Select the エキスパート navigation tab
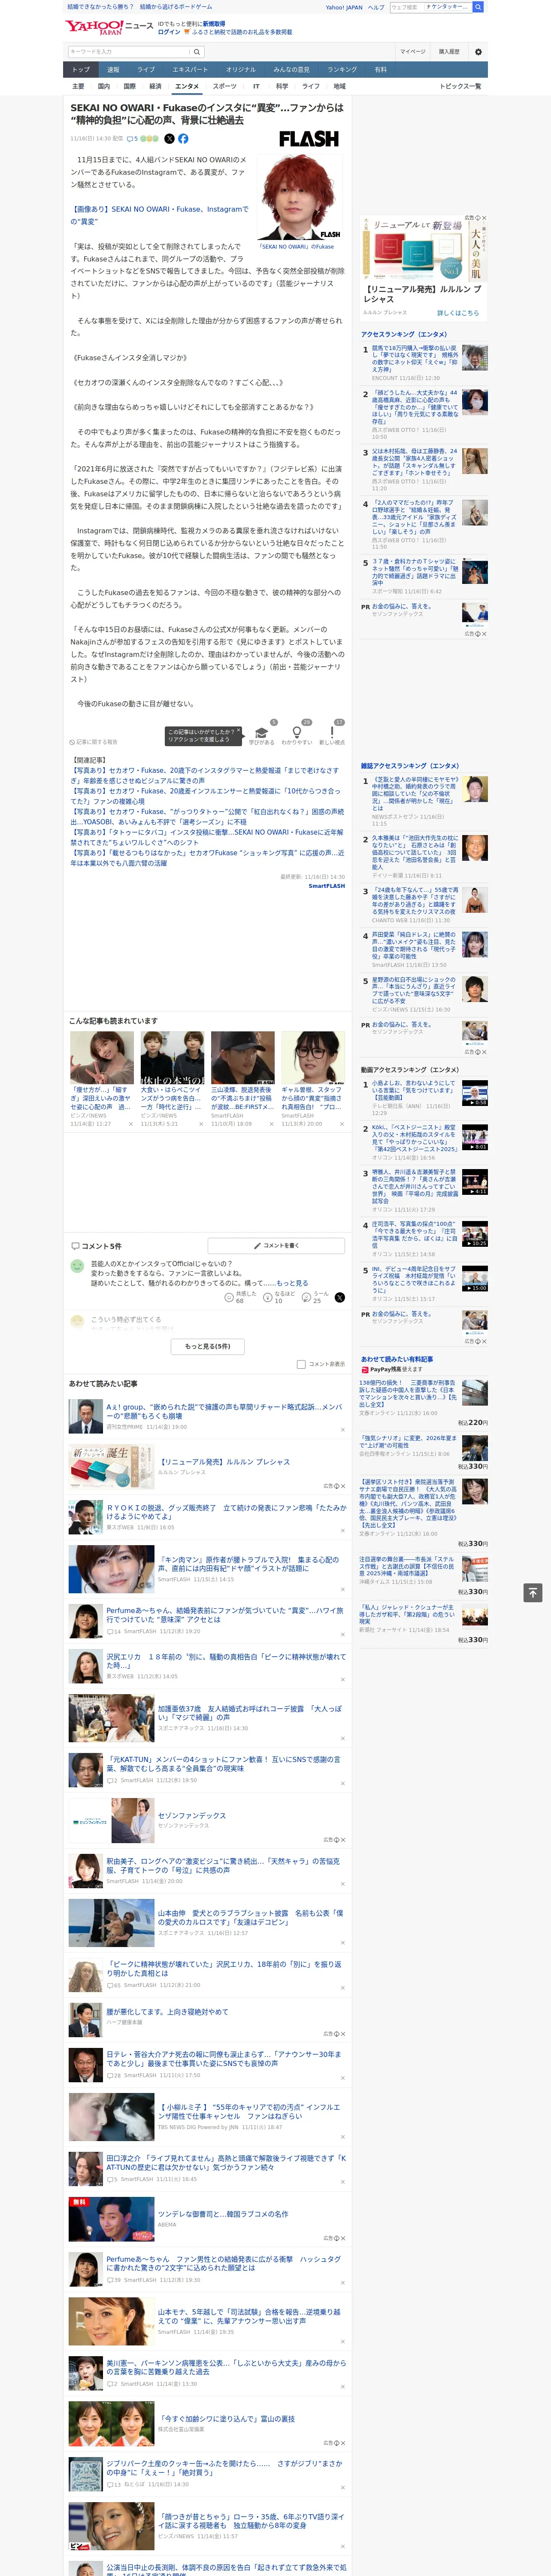The width and height of the screenshot is (551, 2576). [190, 69]
